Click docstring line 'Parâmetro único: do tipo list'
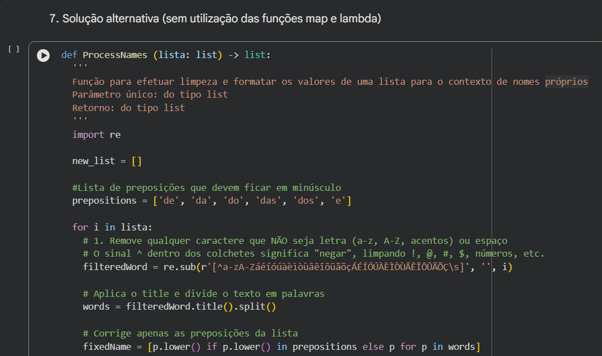The image size is (602, 356). click(x=150, y=95)
